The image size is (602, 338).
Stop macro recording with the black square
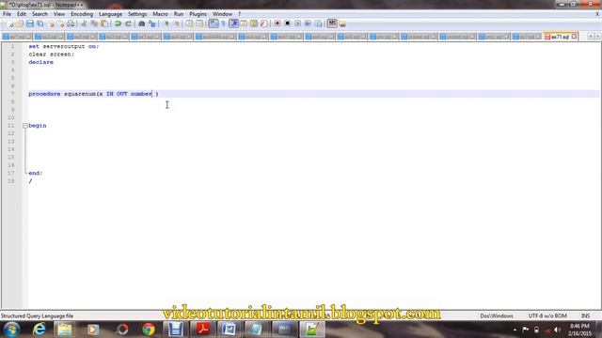pos(287,23)
